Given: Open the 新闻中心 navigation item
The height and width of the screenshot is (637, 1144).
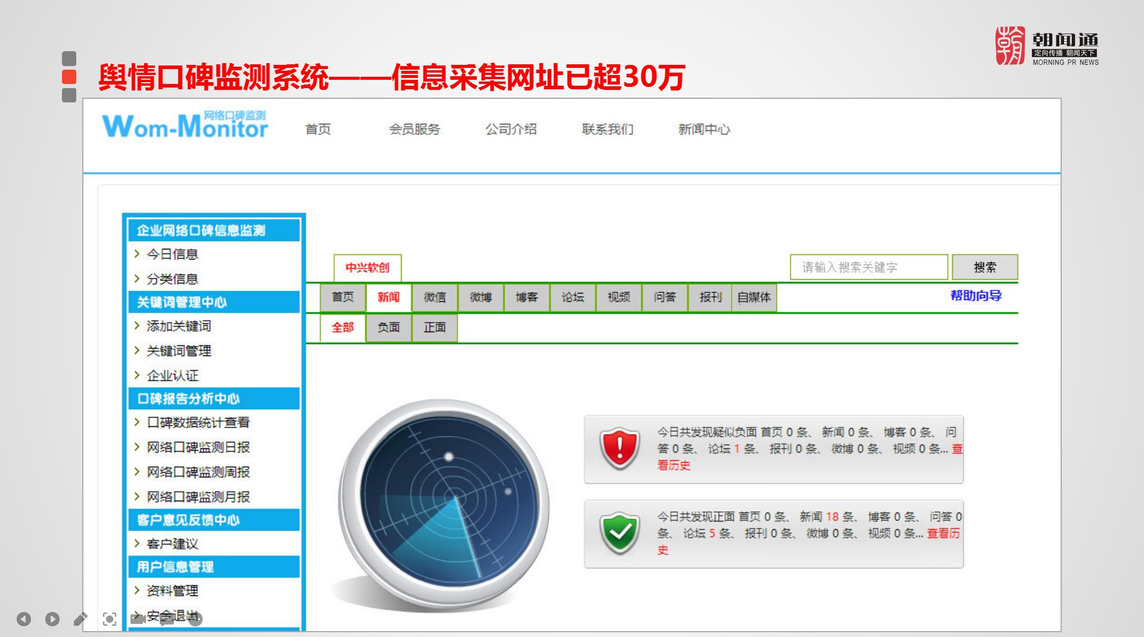Looking at the screenshot, I should 704,129.
